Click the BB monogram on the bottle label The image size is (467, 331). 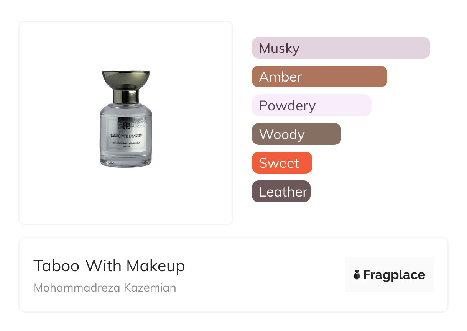[127, 126]
